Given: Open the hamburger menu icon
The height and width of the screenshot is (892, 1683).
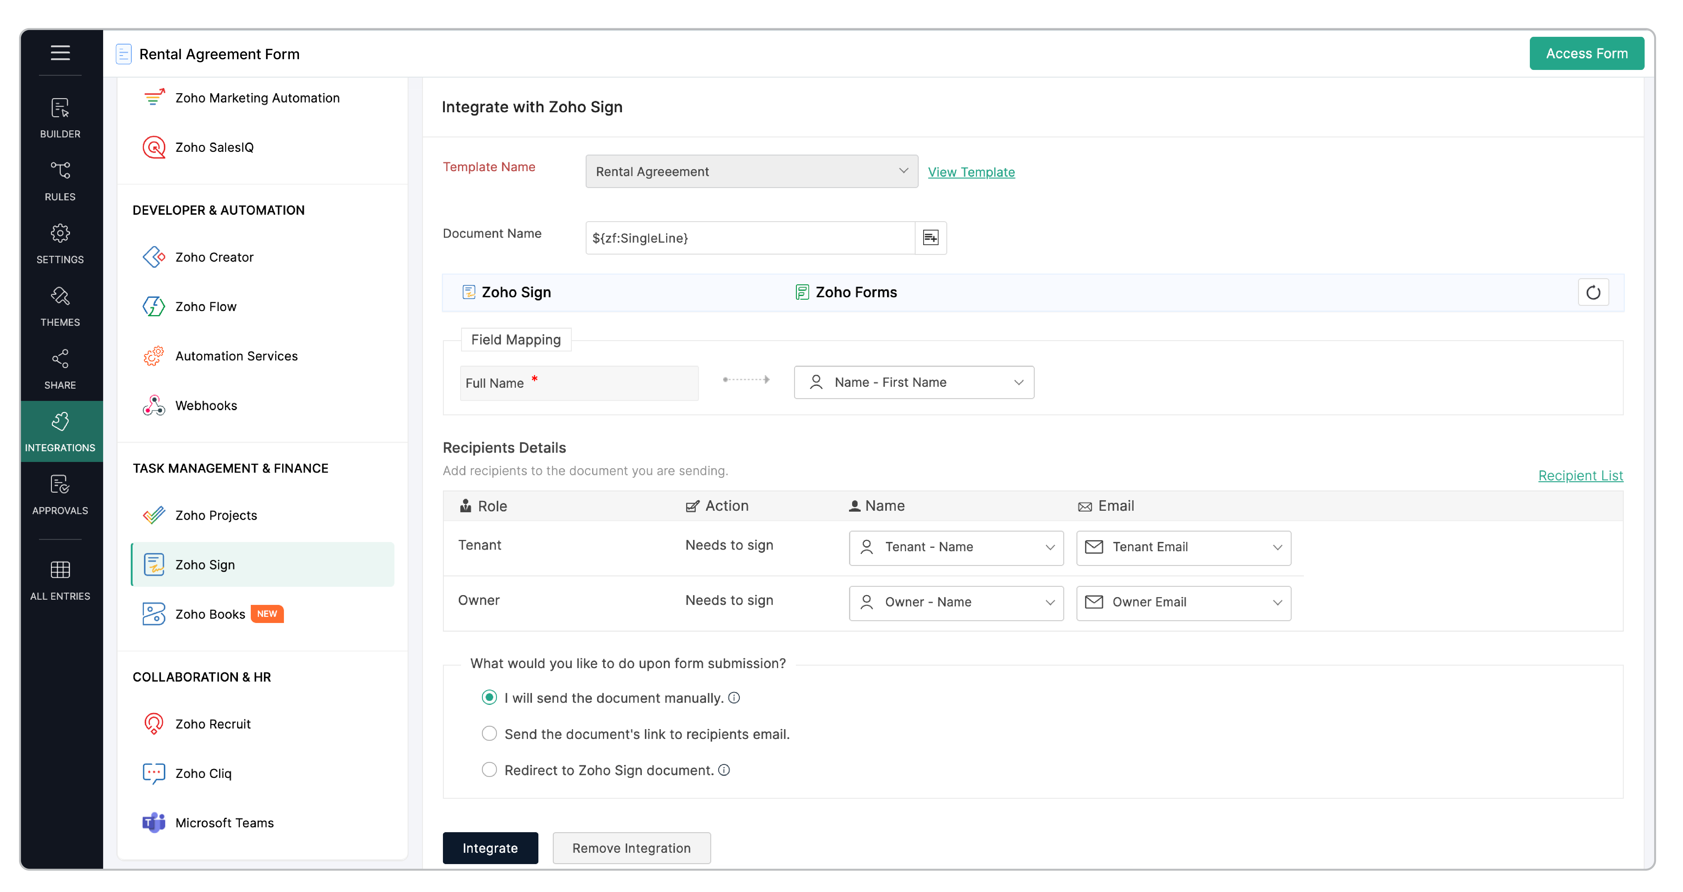Looking at the screenshot, I should click(x=60, y=52).
